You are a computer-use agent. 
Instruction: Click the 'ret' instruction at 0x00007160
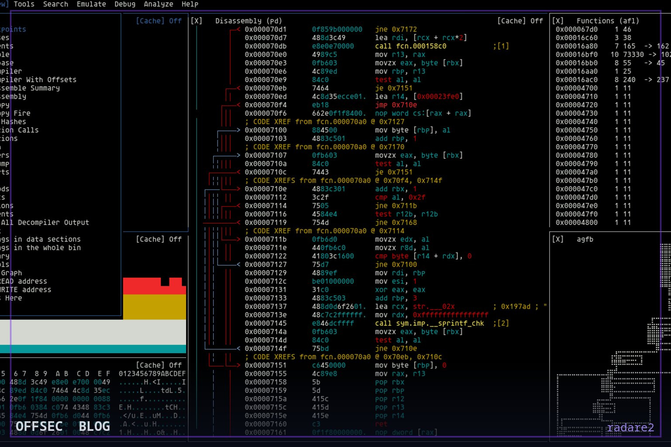tap(381, 424)
